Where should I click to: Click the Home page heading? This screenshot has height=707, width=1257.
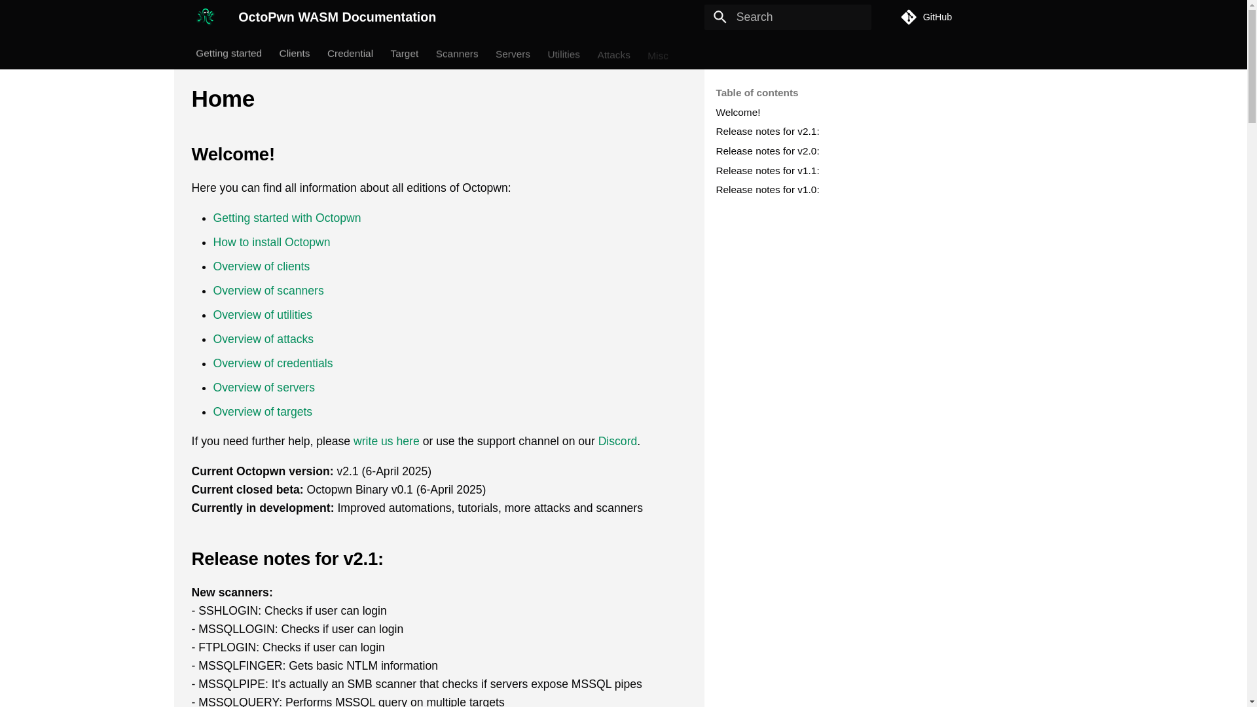223,99
